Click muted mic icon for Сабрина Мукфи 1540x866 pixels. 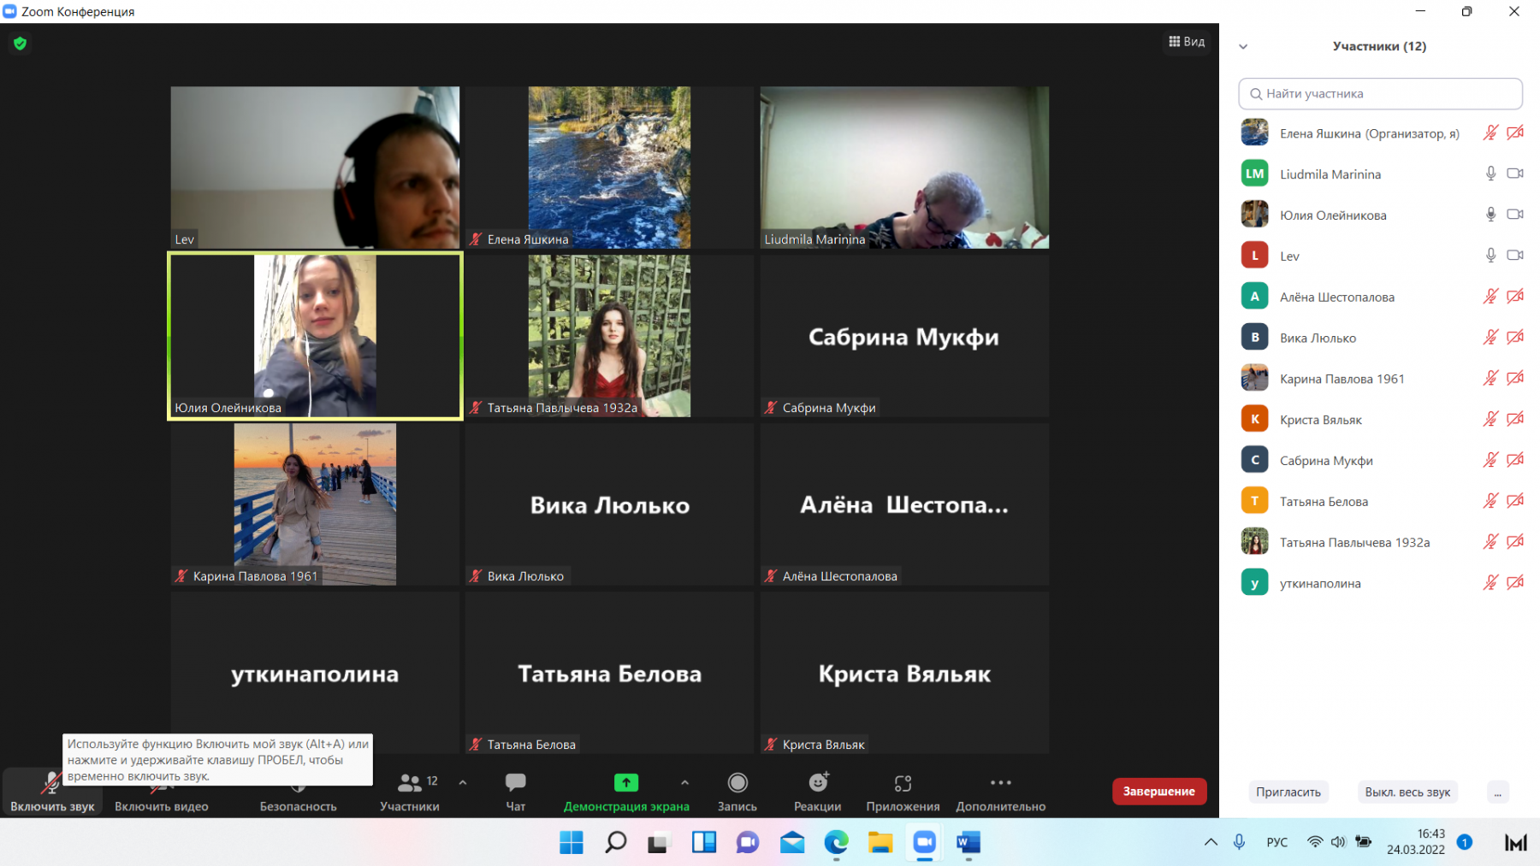pos(1490,460)
